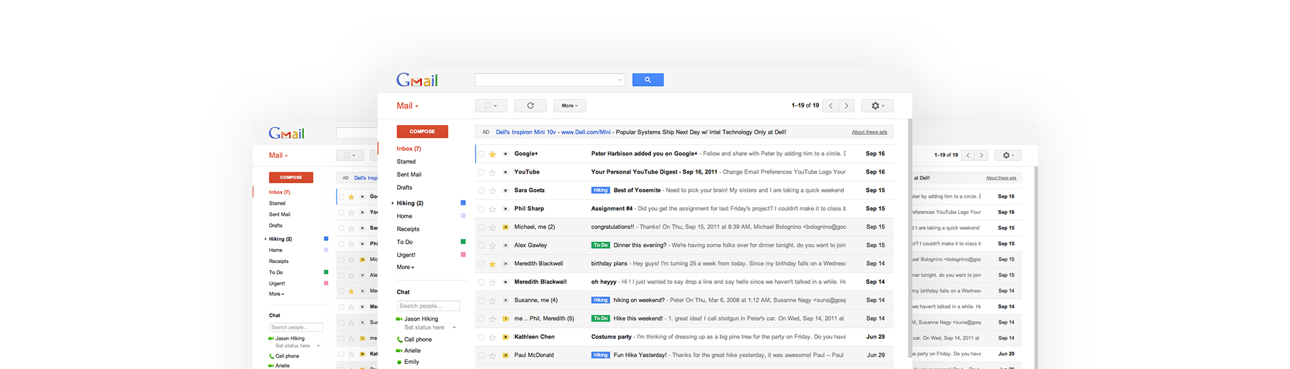1290x369 pixels.
Task: Go to the previous page of messages
Action: pyautogui.click(x=831, y=105)
